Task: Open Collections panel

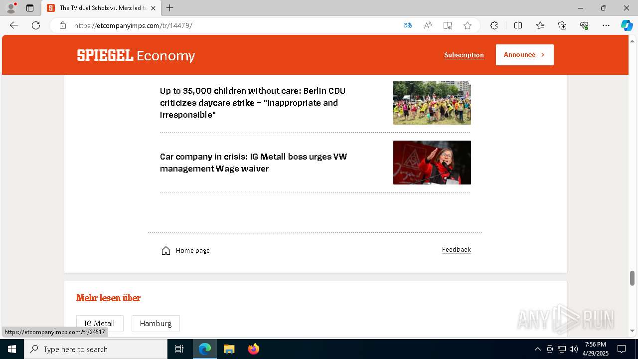Action: [x=562, y=25]
